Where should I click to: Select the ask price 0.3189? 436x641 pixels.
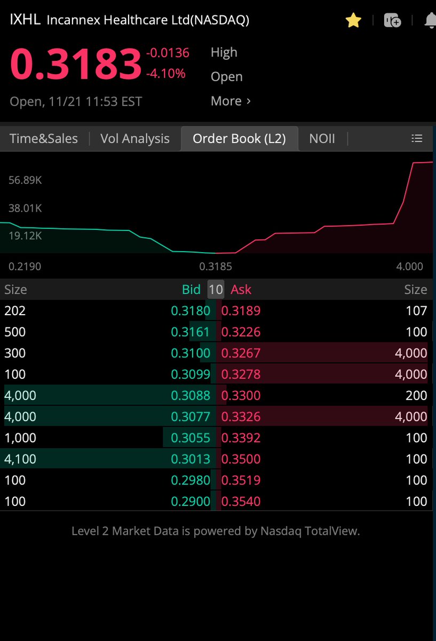[x=241, y=311]
